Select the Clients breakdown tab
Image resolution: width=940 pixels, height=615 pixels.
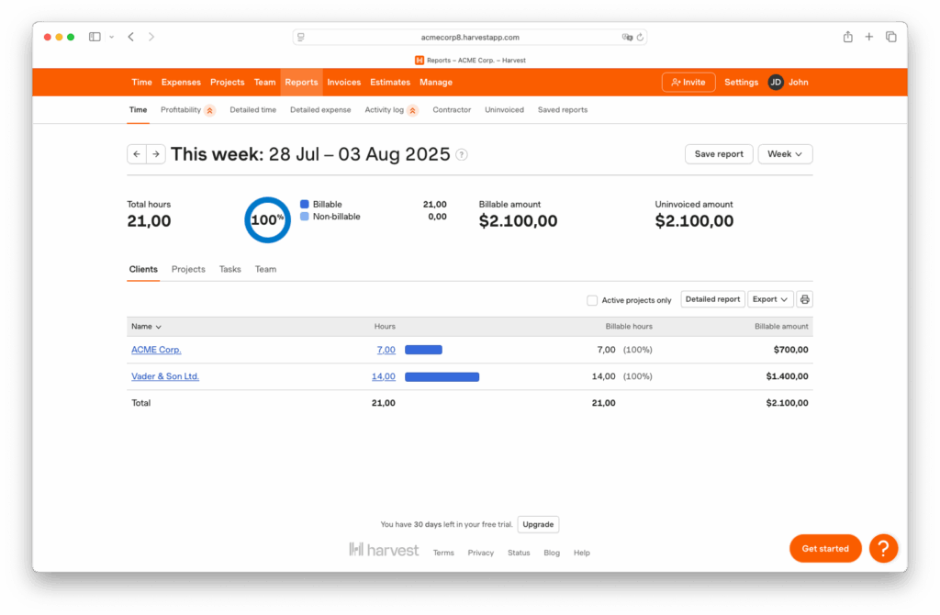point(143,269)
